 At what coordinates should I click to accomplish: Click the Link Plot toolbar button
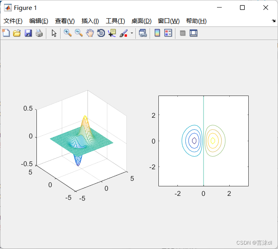(x=143, y=33)
